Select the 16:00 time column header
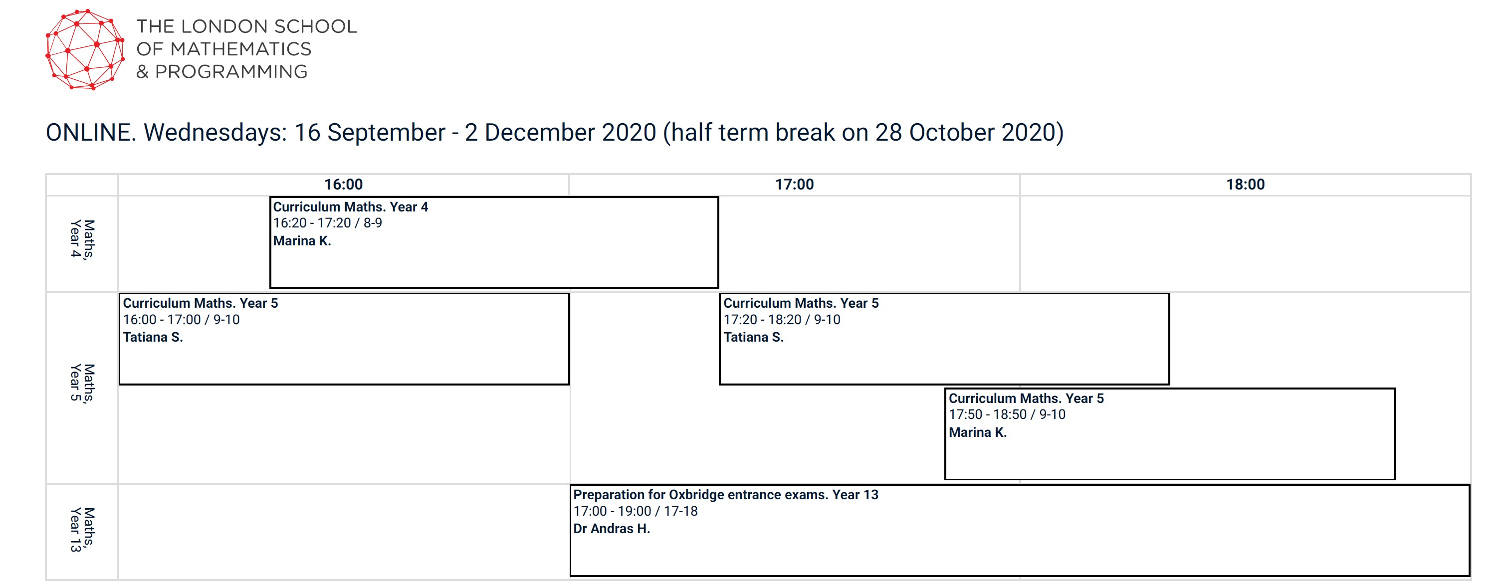The width and height of the screenshot is (1510, 588). pyautogui.click(x=344, y=185)
